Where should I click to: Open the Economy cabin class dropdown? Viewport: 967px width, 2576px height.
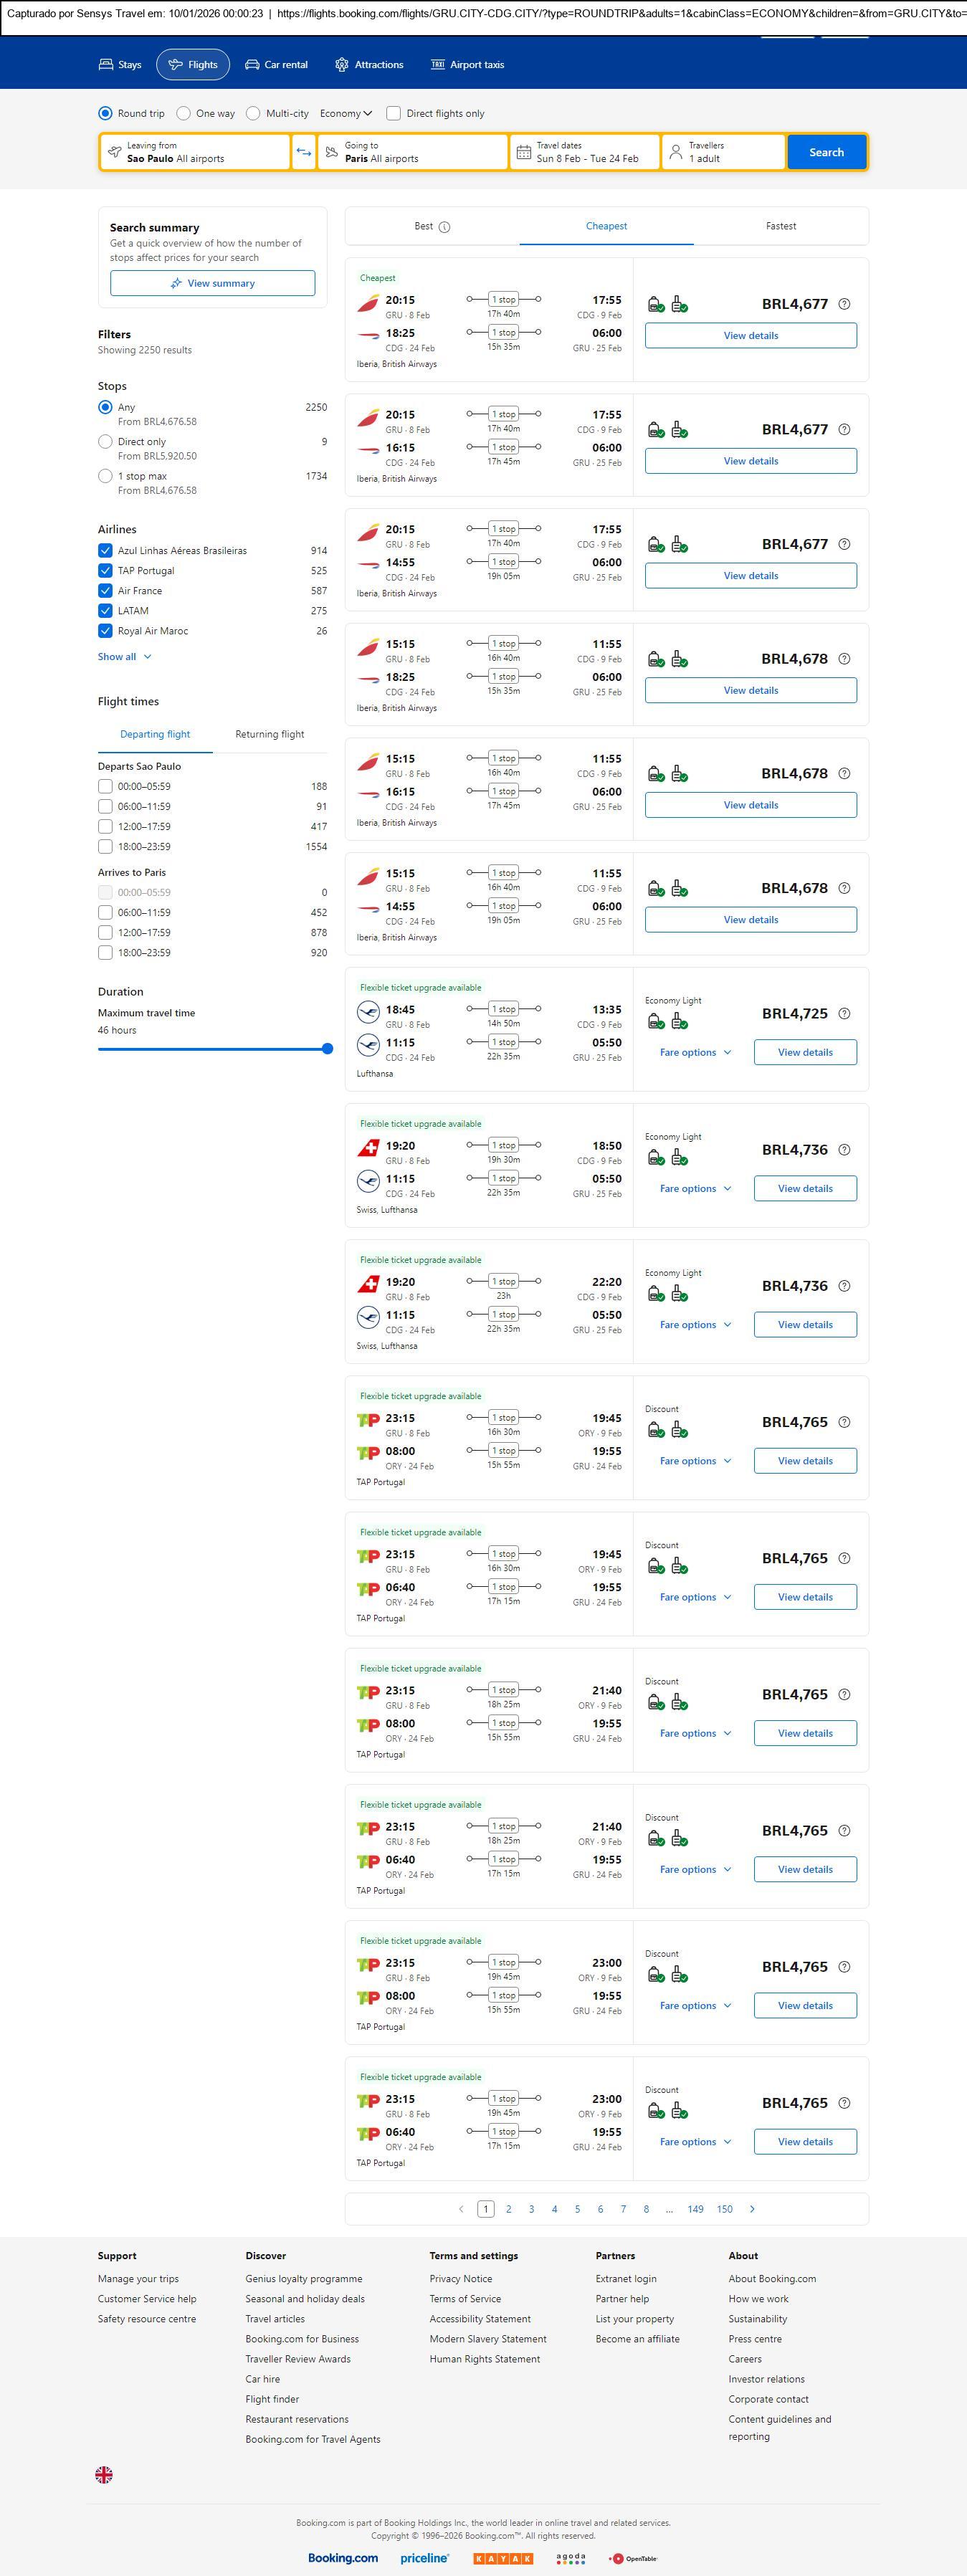[346, 114]
